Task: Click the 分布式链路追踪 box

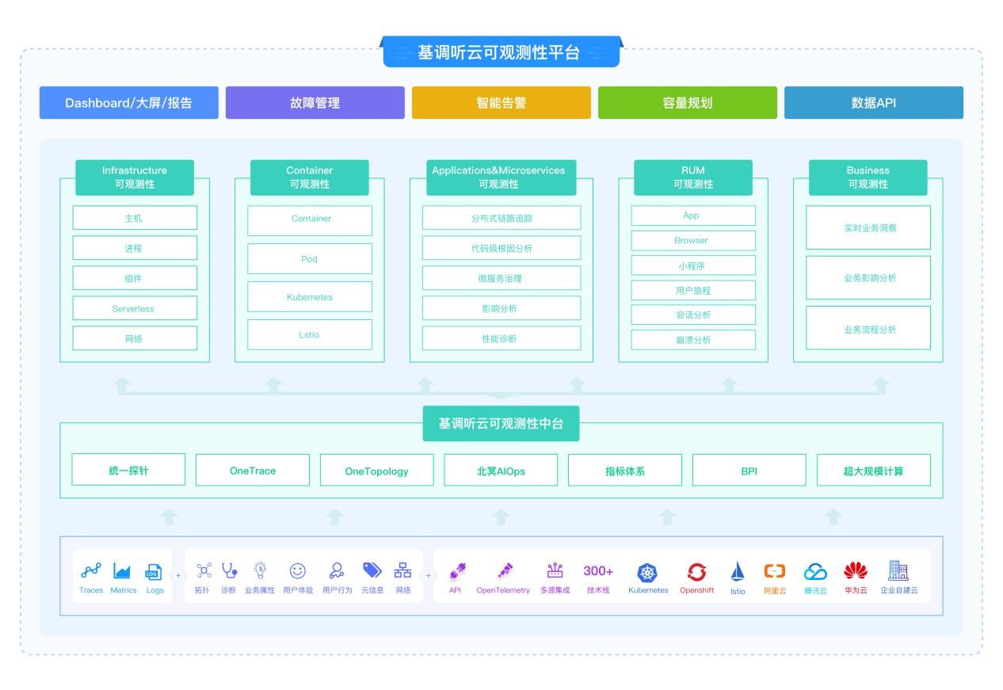Action: coord(501,218)
